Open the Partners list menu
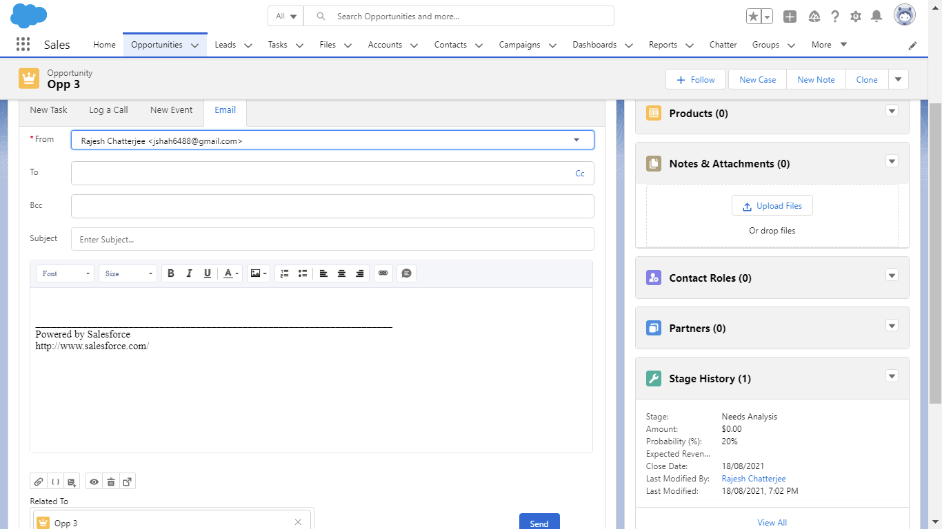Screen dimensions: 942x529 [892, 326]
